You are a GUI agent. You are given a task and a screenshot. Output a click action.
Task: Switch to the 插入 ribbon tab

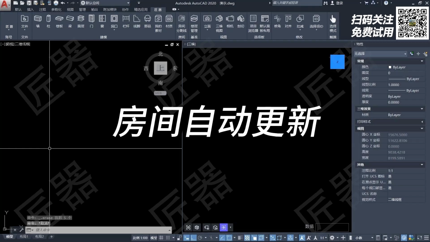[30, 9]
